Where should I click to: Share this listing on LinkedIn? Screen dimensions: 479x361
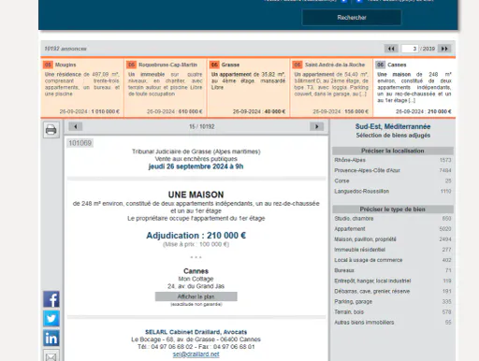(51, 338)
